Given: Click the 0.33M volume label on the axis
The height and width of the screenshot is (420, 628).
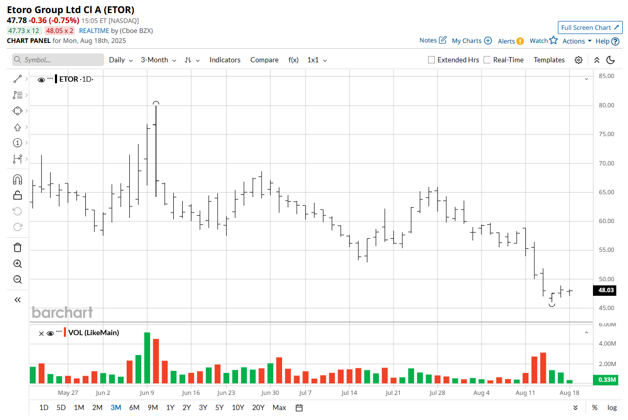Looking at the screenshot, I should coord(605,380).
